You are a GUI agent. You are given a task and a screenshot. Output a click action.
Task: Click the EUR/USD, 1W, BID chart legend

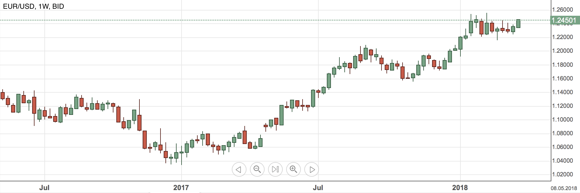pos(34,5)
